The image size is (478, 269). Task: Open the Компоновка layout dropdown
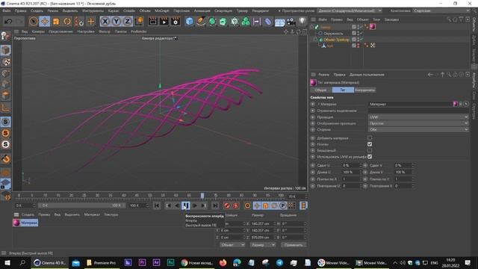(x=441, y=10)
